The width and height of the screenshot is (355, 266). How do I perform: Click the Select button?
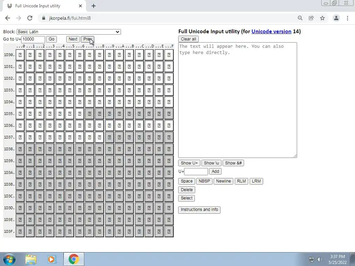[x=187, y=198]
